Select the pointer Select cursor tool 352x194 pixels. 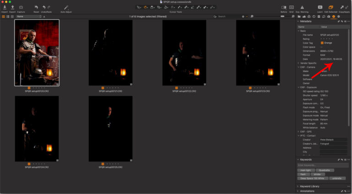click(x=139, y=7)
